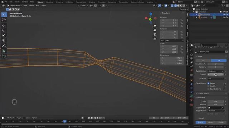The width and height of the screenshot is (229, 128).
Task: Enable the Bounds Clamp checkbox
Action: tap(208, 89)
